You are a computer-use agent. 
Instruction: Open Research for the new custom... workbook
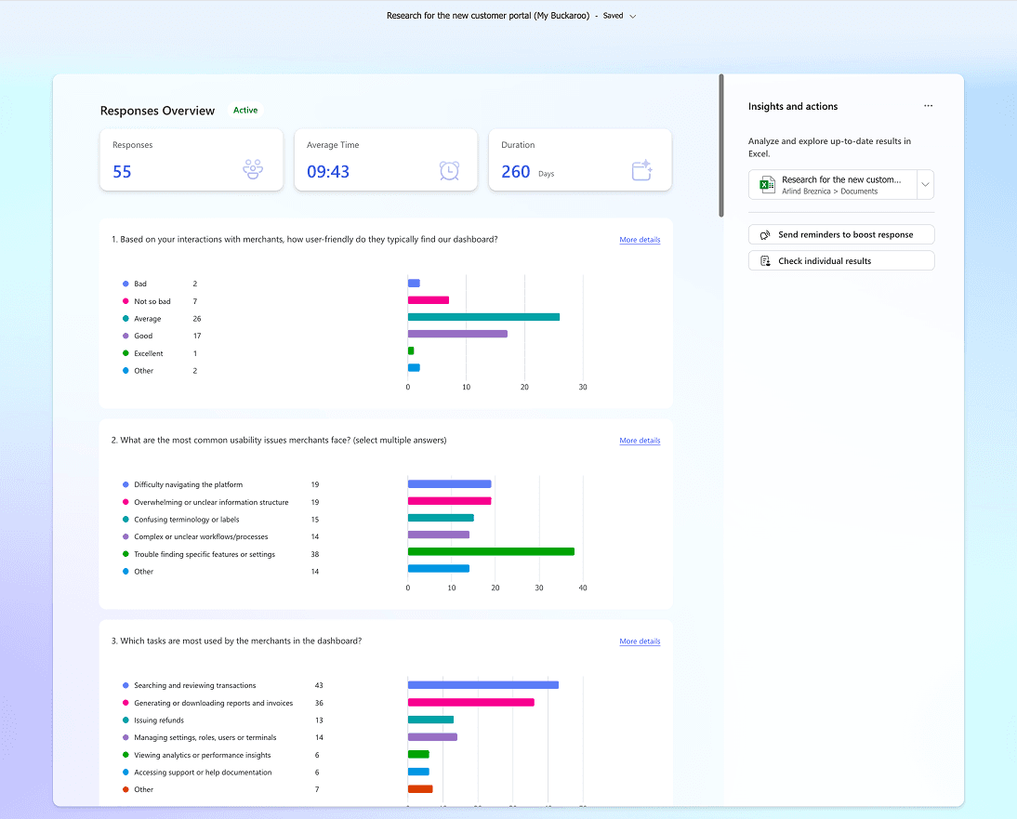click(833, 185)
